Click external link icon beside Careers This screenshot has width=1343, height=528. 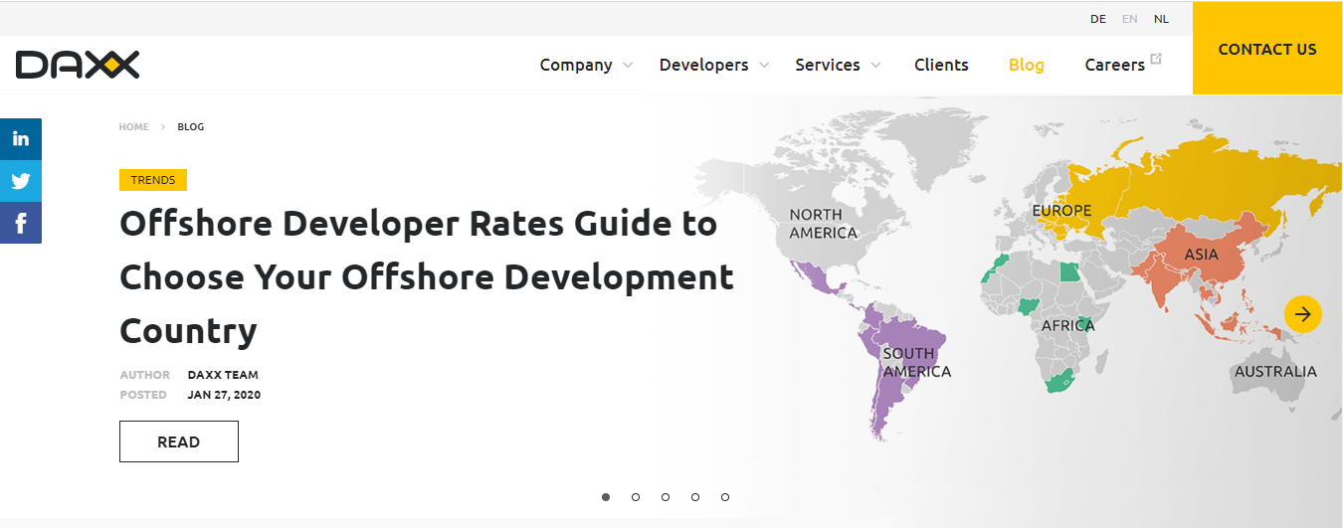pos(1156,59)
